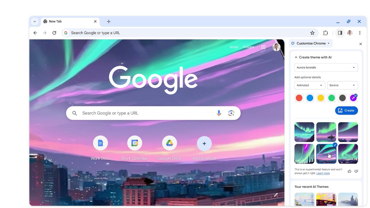Screen dimensions: 370x208
Task: Open the Serene mood dropdown
Action: coord(342,85)
